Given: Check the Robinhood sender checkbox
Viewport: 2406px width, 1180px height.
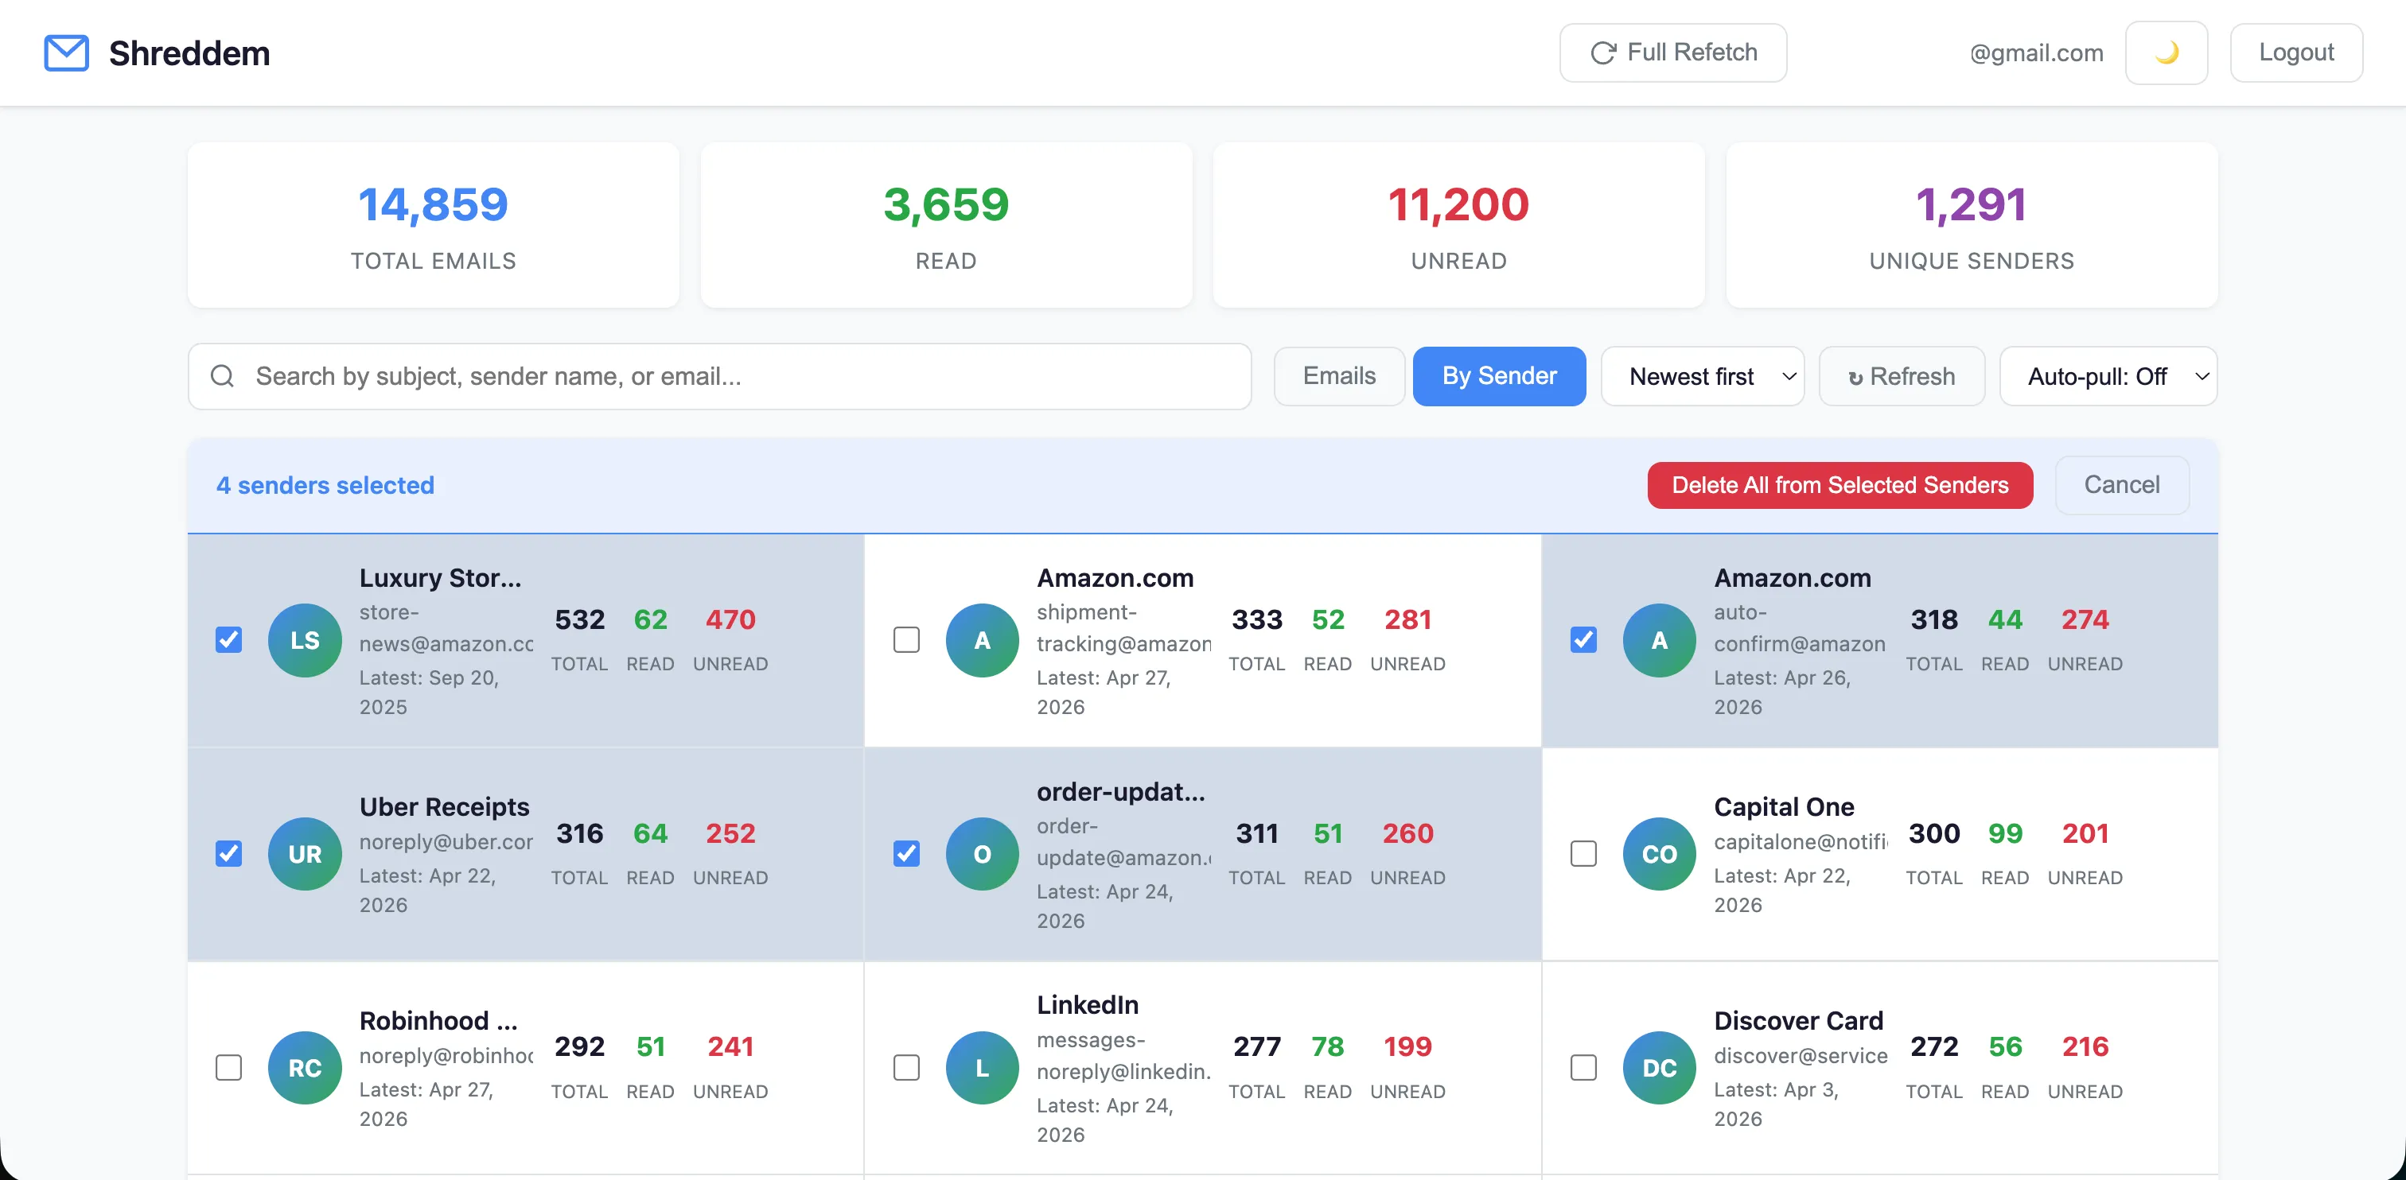Looking at the screenshot, I should coord(229,1068).
